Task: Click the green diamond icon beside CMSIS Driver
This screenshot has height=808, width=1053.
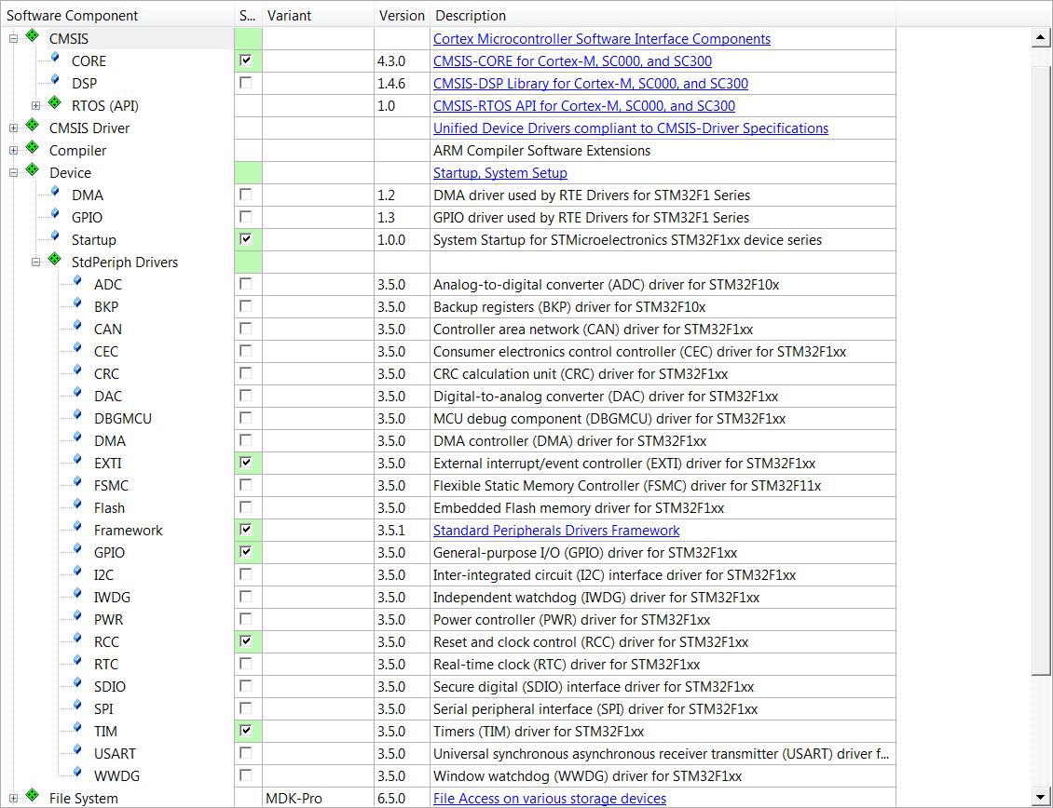Action: tap(33, 124)
